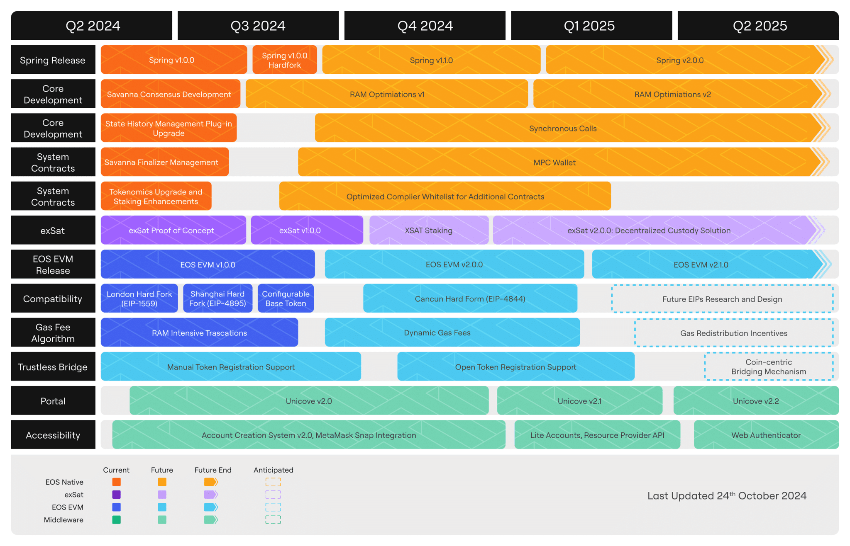This screenshot has height=546, width=850.
Task: Click EOS EVM Future End arrow icon
Action: tap(211, 507)
